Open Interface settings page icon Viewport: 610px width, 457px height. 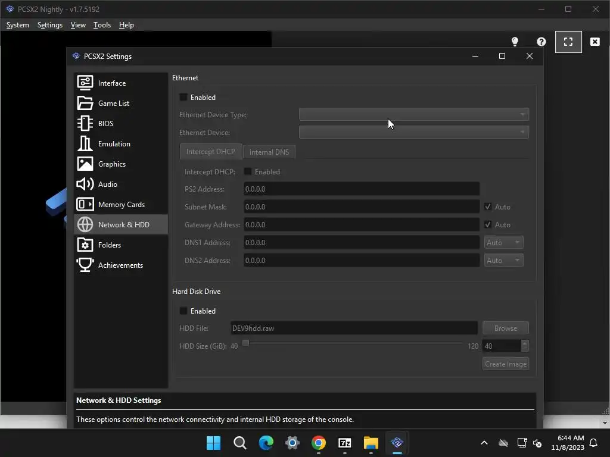[85, 83]
